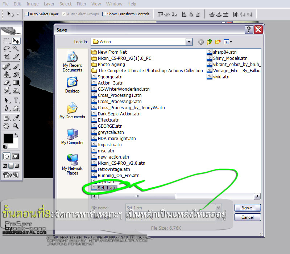Go back to last folder visited
Screen dimensions: 290x254
tap(201, 42)
